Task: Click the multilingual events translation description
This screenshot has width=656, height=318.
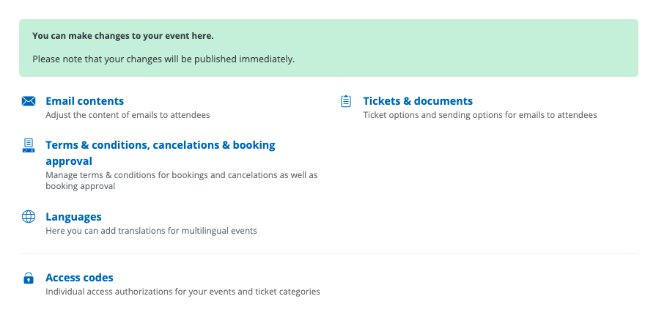Action: click(x=151, y=231)
